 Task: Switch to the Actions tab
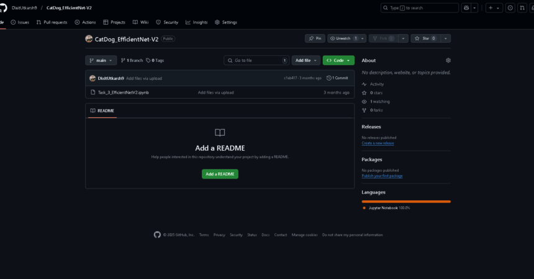(x=85, y=22)
